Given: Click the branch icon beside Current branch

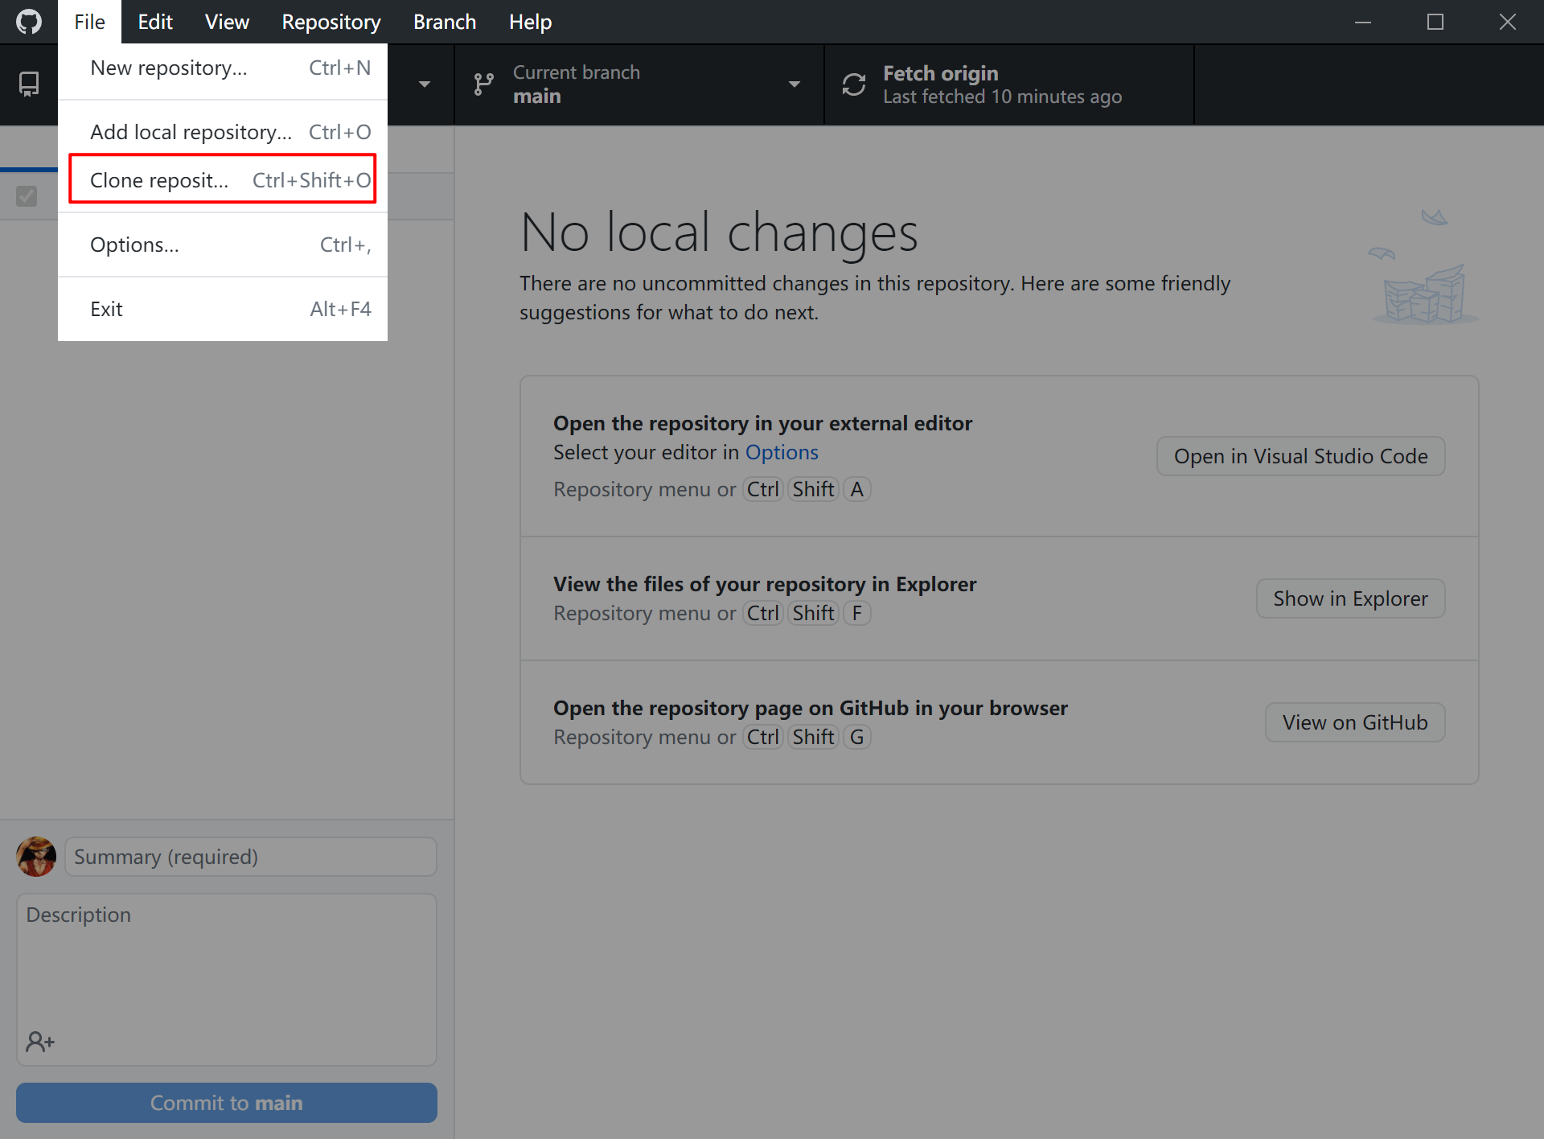Looking at the screenshot, I should pyautogui.click(x=483, y=84).
